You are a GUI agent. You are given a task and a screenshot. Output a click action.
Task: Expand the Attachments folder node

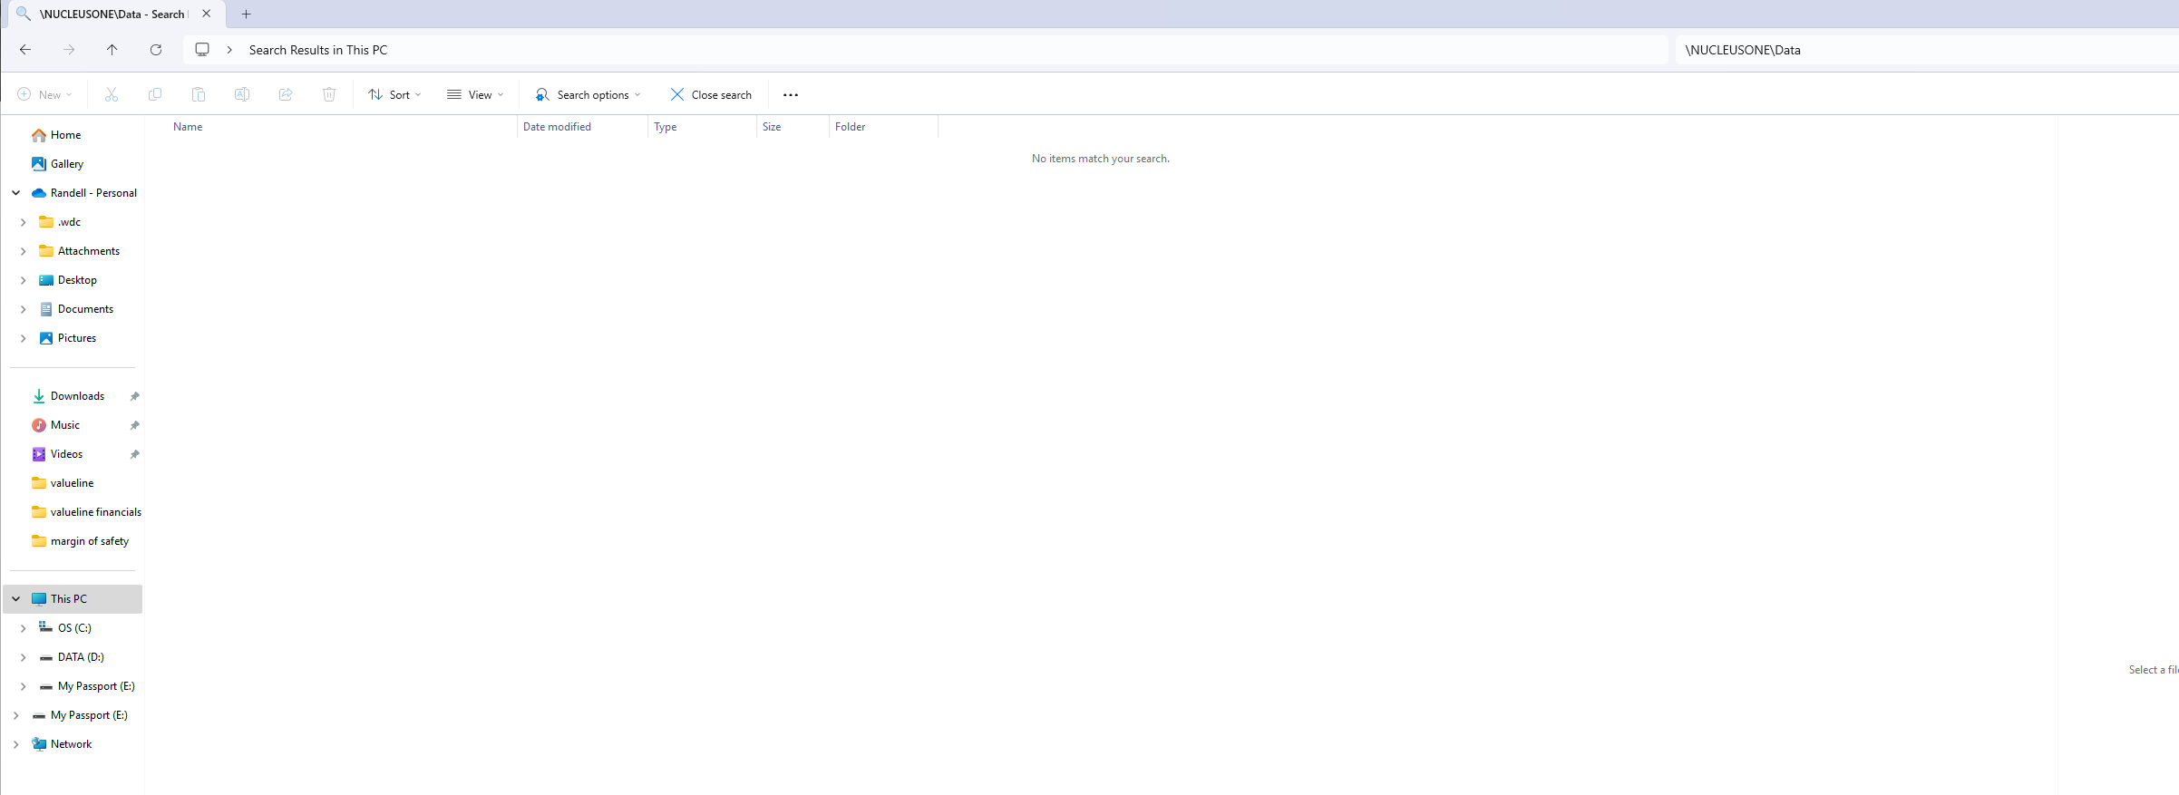(x=24, y=251)
